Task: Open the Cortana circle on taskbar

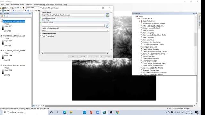Action: 51,112
